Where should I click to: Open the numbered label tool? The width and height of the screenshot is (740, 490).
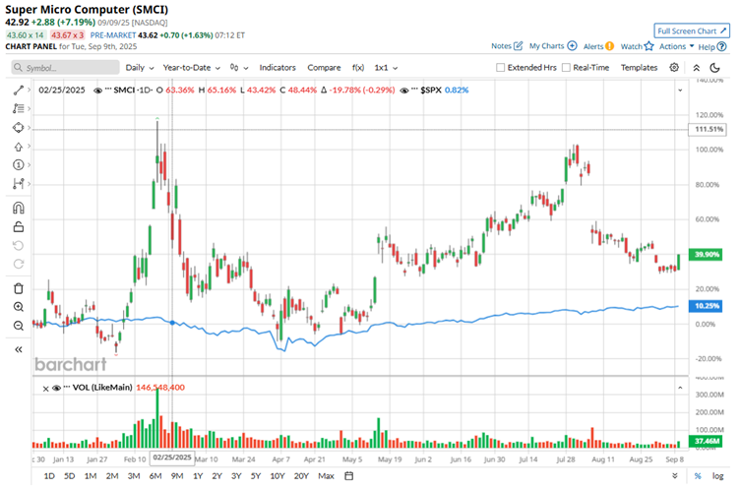click(18, 164)
